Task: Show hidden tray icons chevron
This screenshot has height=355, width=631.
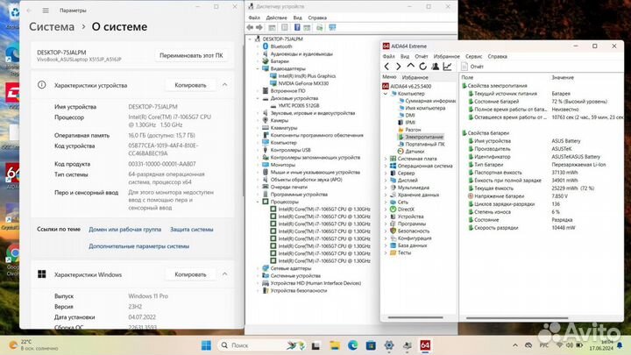Action: (x=515, y=345)
